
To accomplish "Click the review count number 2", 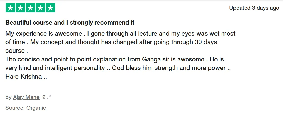I will tap(44, 97).
